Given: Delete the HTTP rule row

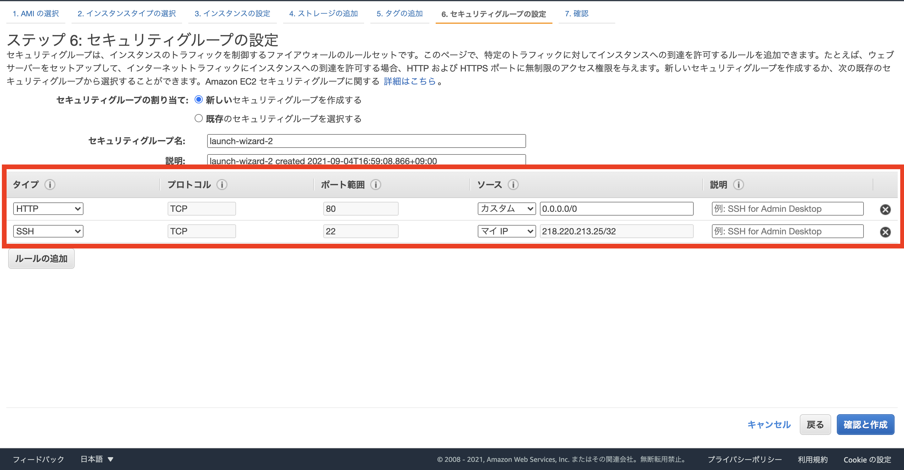Looking at the screenshot, I should 886,209.
